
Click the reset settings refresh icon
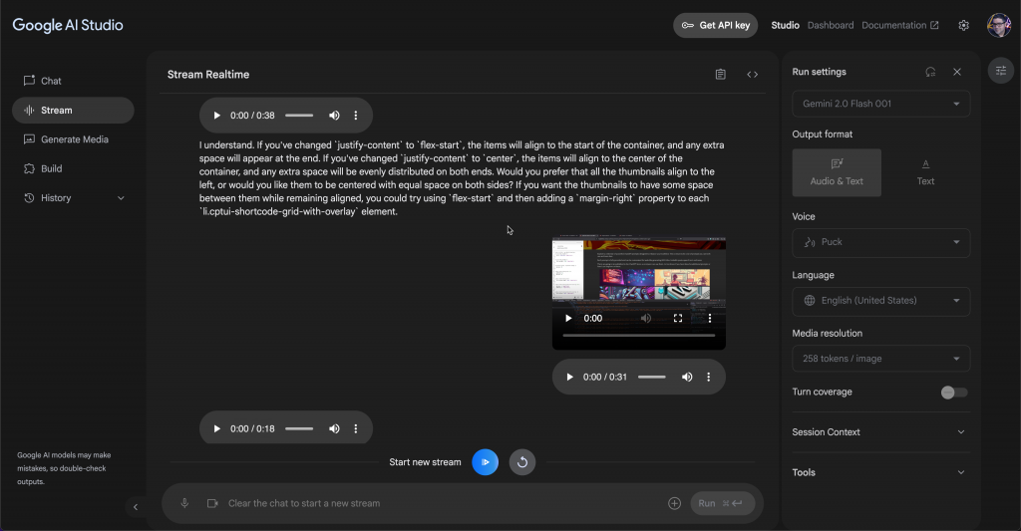click(930, 72)
